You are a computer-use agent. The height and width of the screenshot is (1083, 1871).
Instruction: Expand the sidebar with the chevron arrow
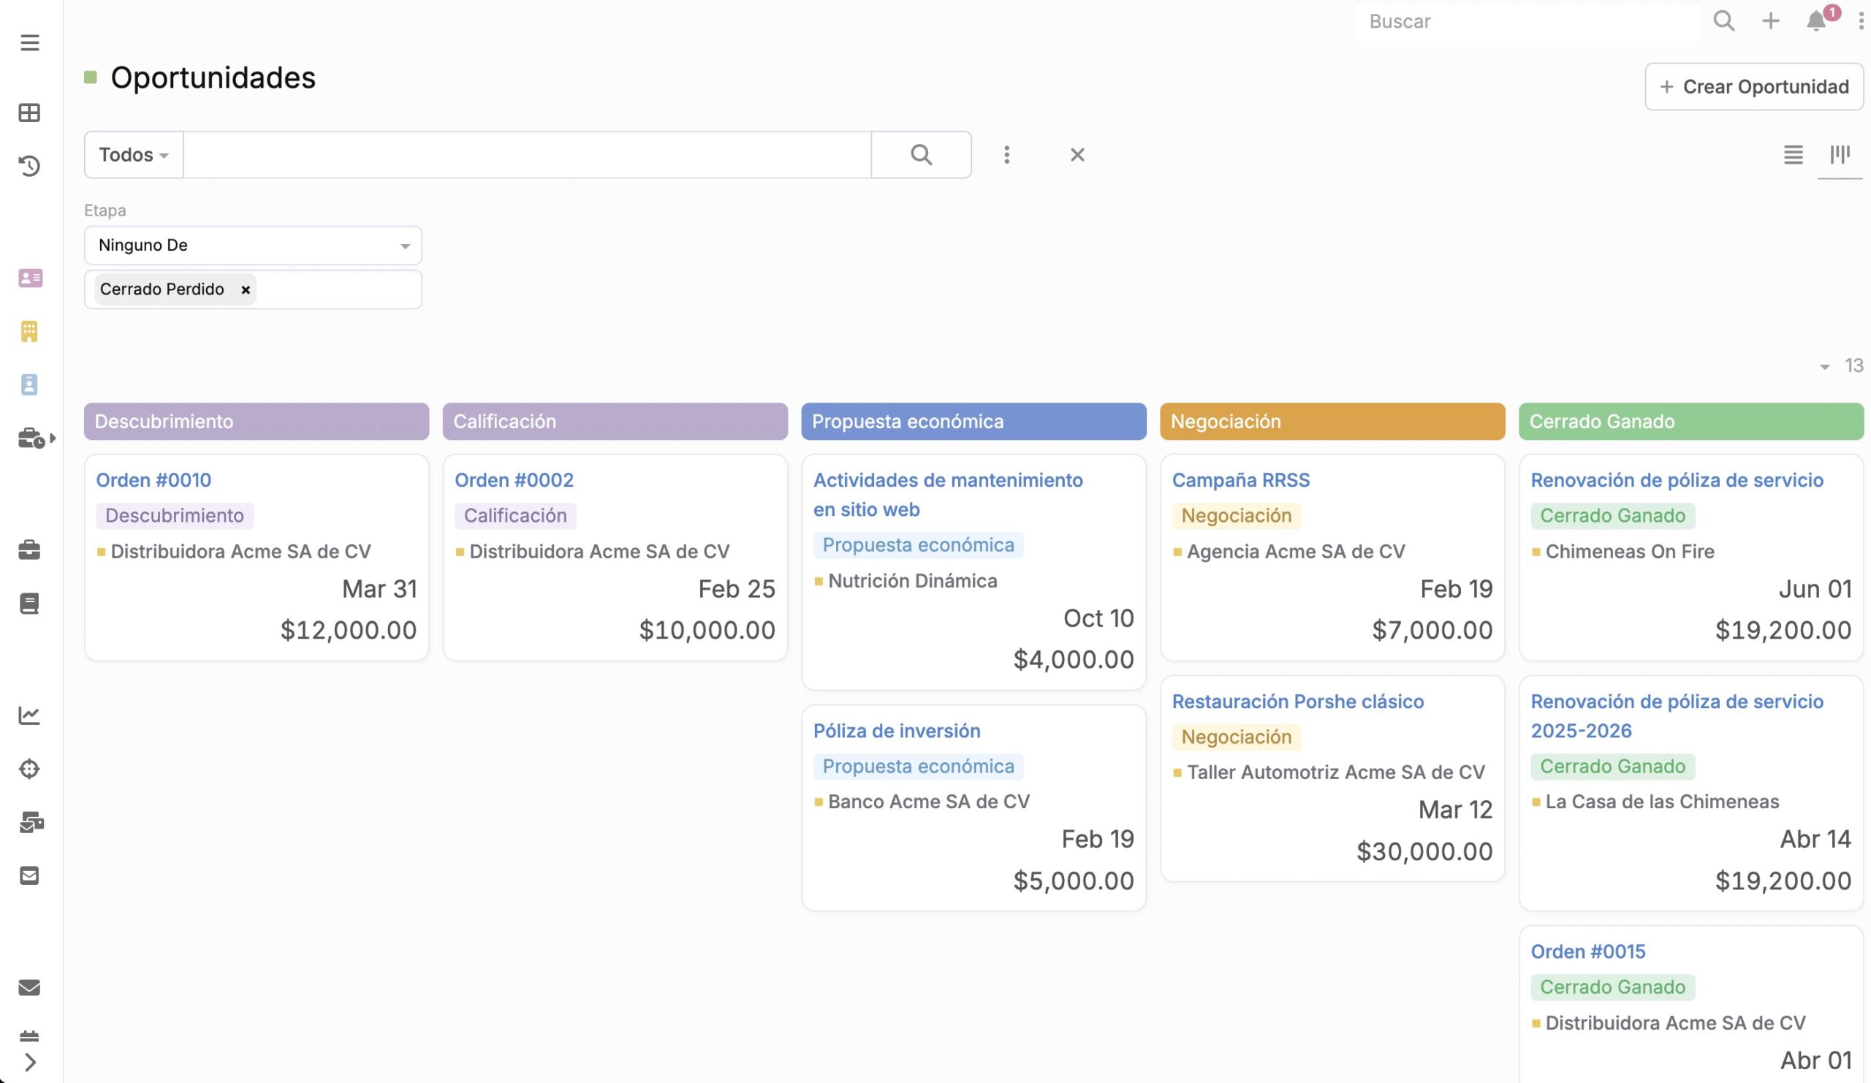click(x=30, y=1063)
